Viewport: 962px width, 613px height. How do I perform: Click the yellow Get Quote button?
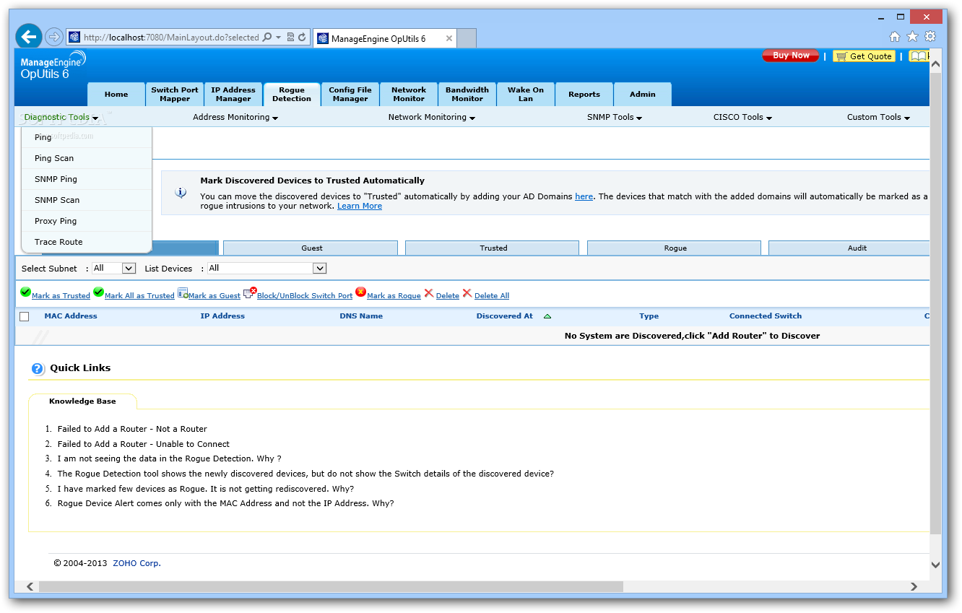(x=864, y=56)
